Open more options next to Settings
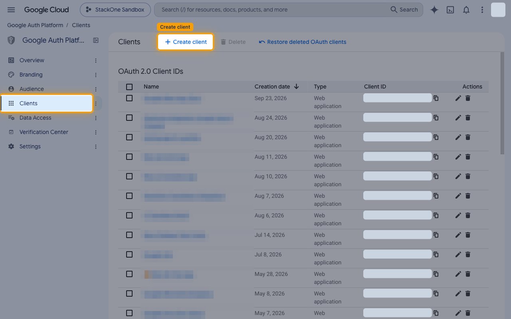The height and width of the screenshot is (319, 511). click(96, 146)
